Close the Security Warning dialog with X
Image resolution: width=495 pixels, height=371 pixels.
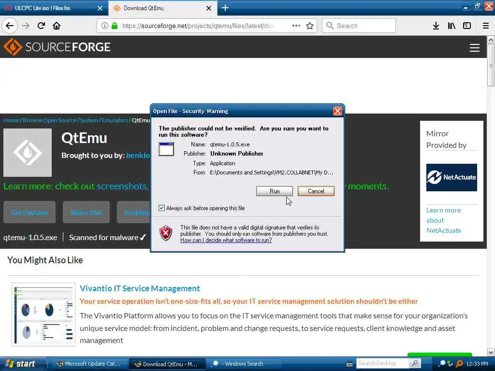click(337, 111)
